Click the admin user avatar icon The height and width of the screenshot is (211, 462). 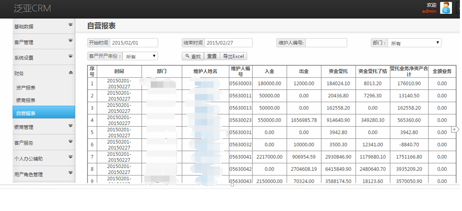point(446,8)
